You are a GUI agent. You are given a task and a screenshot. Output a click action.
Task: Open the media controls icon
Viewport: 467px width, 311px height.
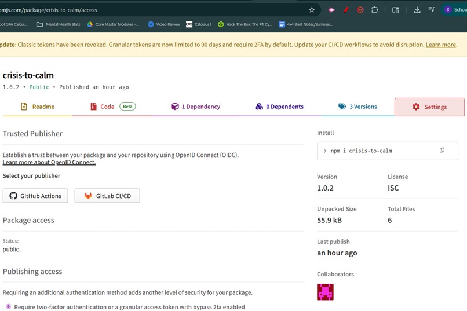[x=431, y=10]
